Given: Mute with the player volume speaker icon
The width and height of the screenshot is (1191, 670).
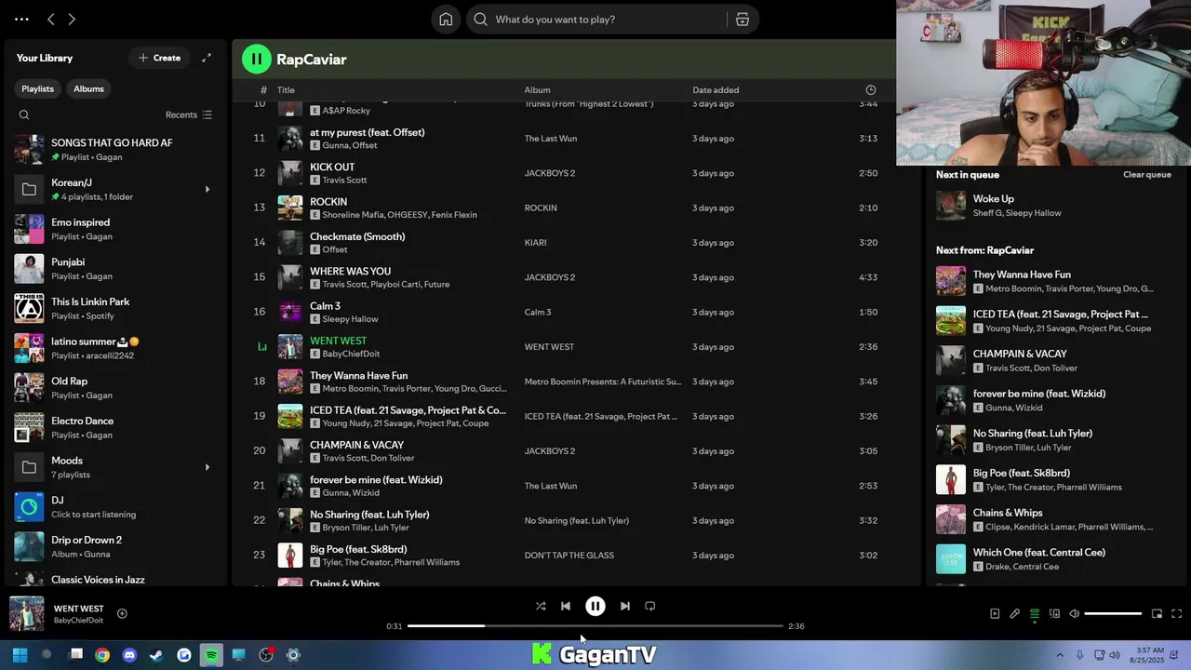Looking at the screenshot, I should (x=1074, y=613).
